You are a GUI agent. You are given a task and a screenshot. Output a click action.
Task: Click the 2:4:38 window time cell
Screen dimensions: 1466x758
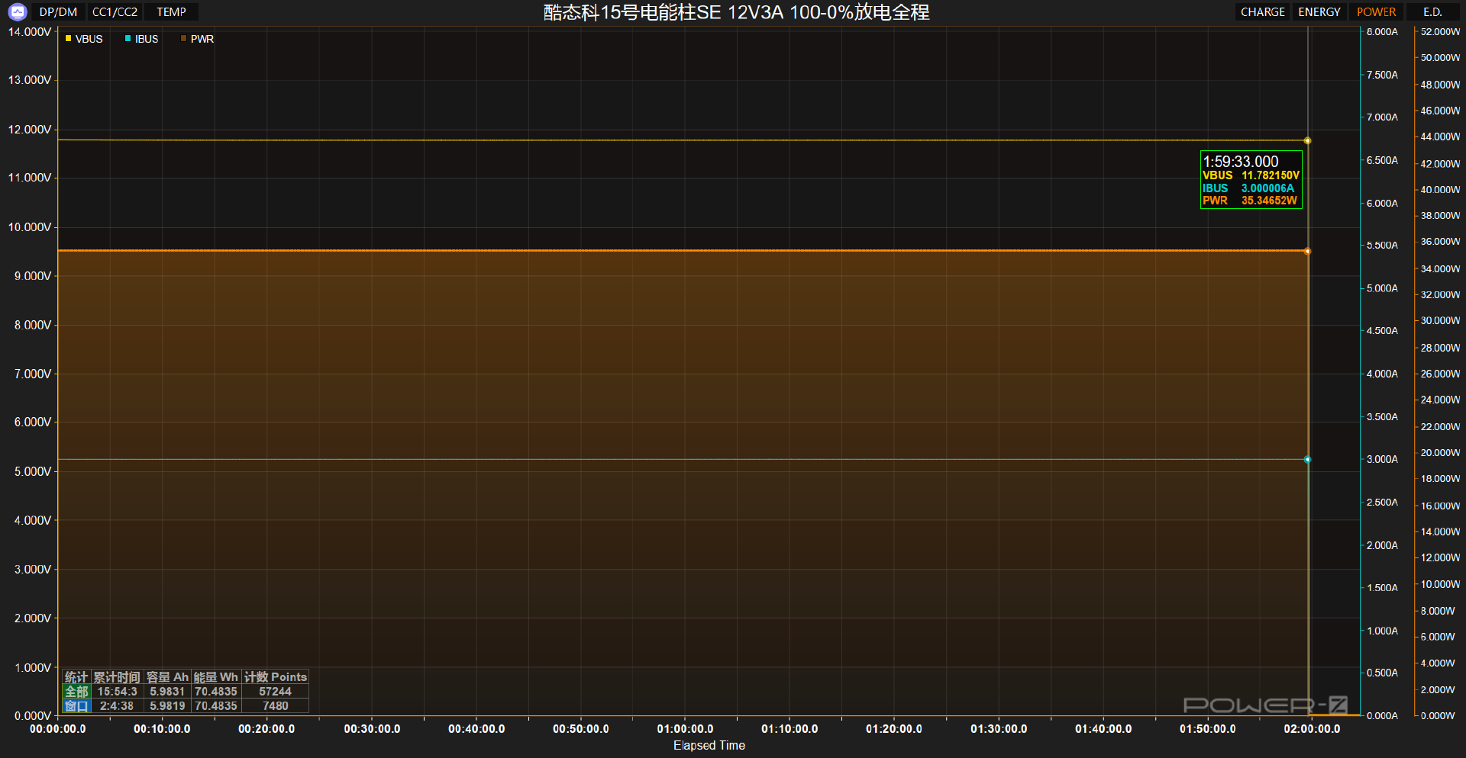click(x=117, y=706)
